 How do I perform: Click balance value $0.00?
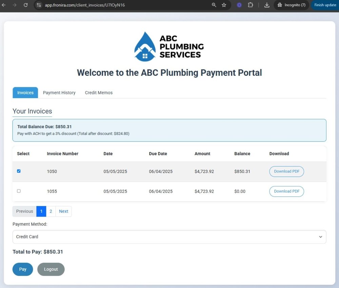[240, 191]
